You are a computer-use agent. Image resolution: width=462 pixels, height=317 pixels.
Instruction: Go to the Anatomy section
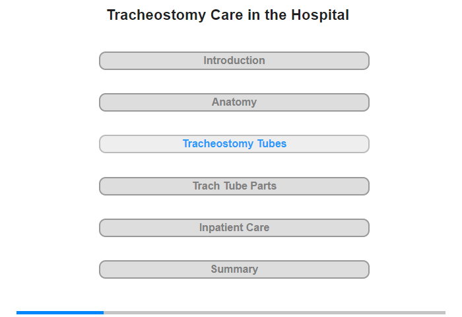click(x=234, y=102)
